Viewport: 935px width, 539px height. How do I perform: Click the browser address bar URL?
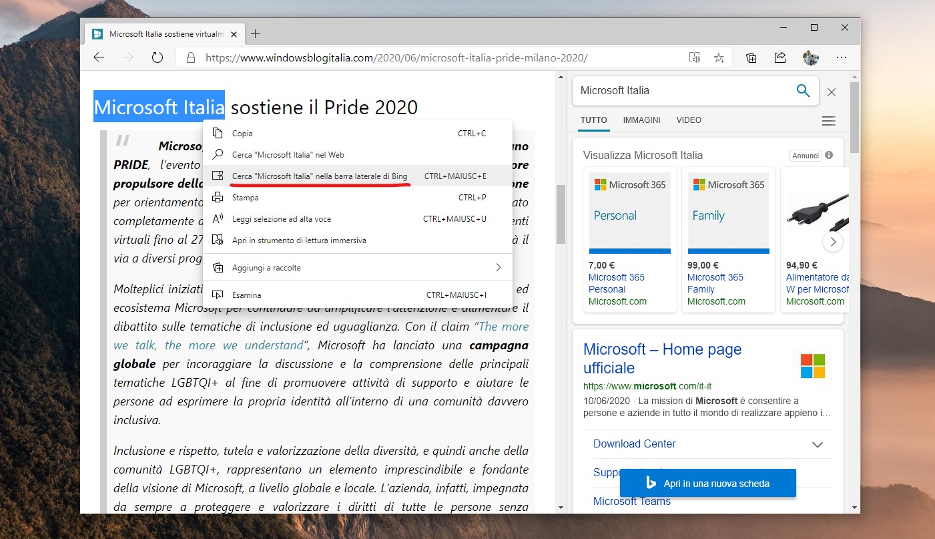[396, 58]
